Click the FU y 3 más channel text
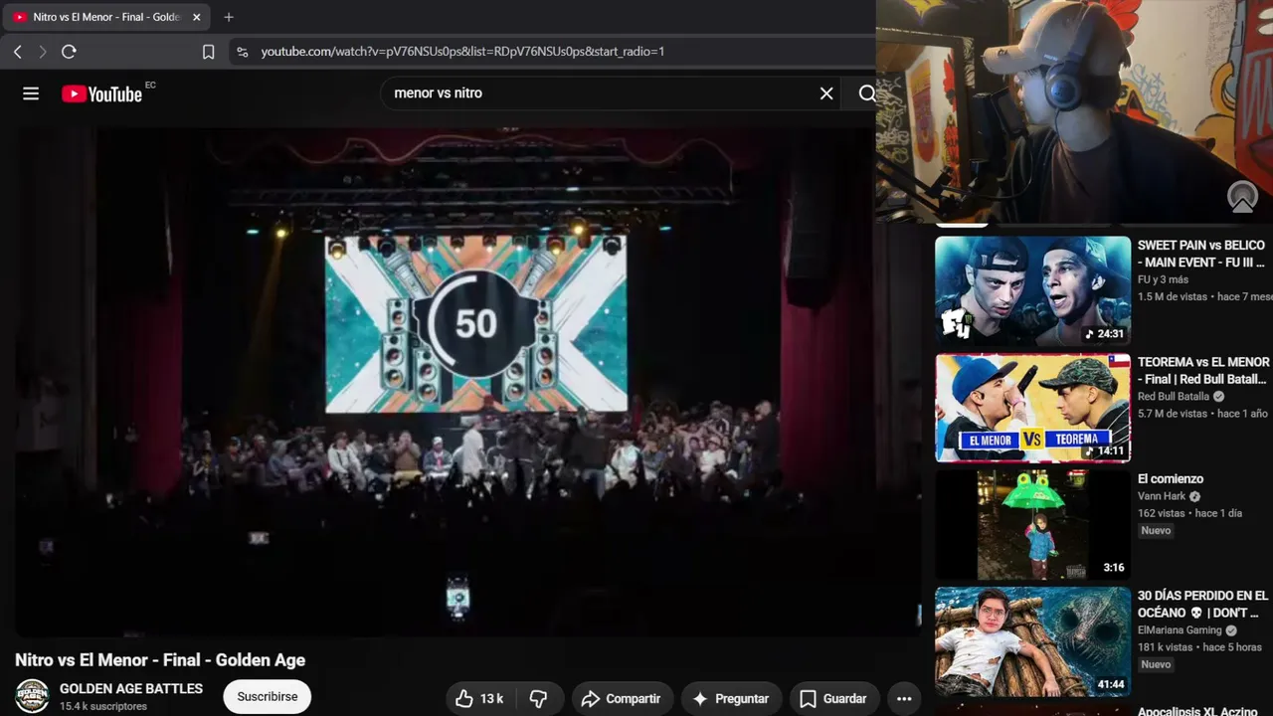 tap(1163, 279)
